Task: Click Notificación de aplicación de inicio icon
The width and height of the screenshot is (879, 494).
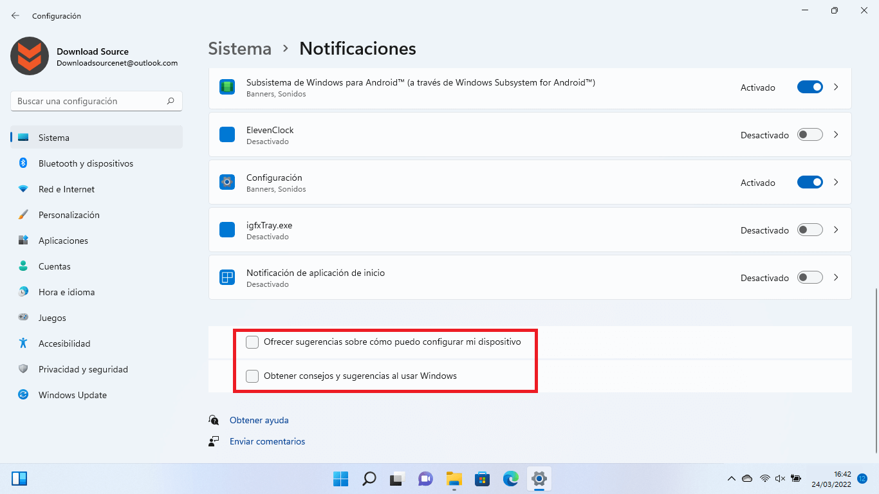Action: [227, 277]
